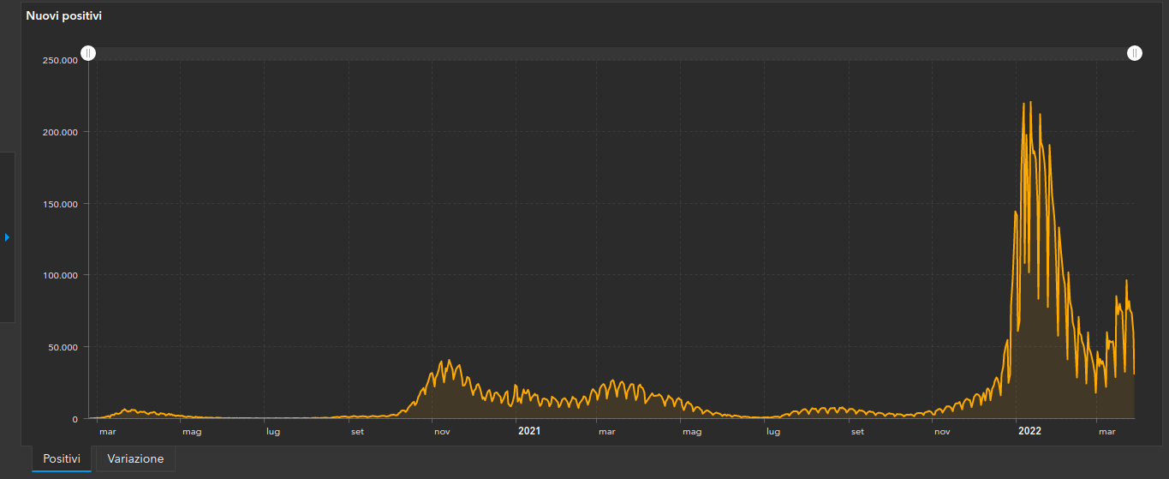1169x479 pixels.
Task: Click the 200.000 y-axis label
Action: click(x=60, y=132)
